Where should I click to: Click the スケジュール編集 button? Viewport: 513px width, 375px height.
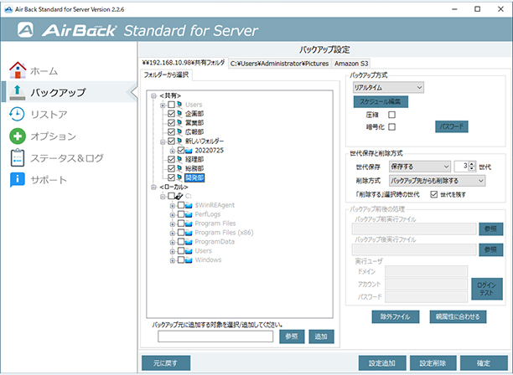click(x=380, y=100)
